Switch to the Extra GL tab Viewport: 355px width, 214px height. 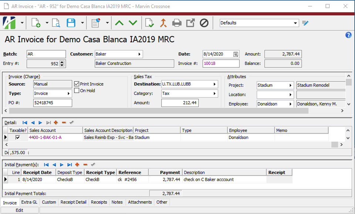point(29,202)
